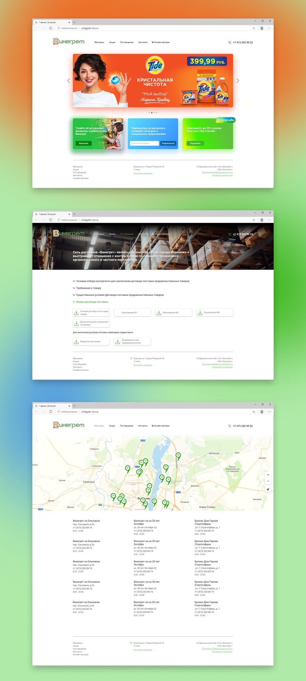Viewport: 306px width, 681px height.
Task: Open Акции in the homepage navigation
Action: pos(112,42)
